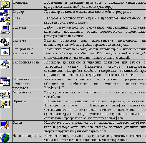Click the Add/Remove Programs icon
Image resolution: width=146 pixels, height=143 pixels.
[x=5, y=81]
